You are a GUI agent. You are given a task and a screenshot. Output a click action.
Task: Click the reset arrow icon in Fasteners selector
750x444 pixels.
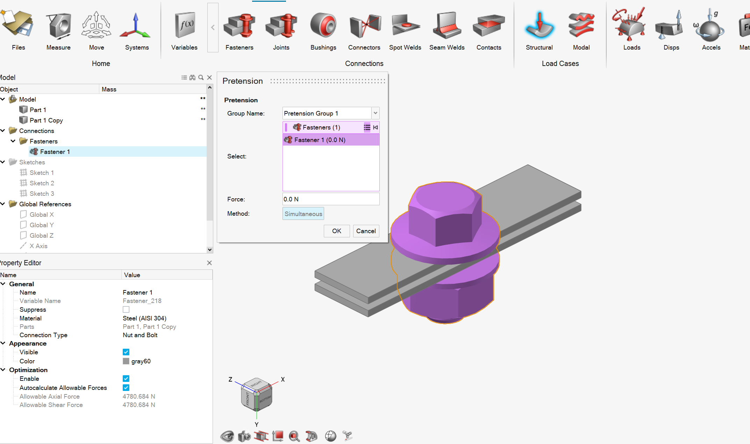click(x=375, y=127)
